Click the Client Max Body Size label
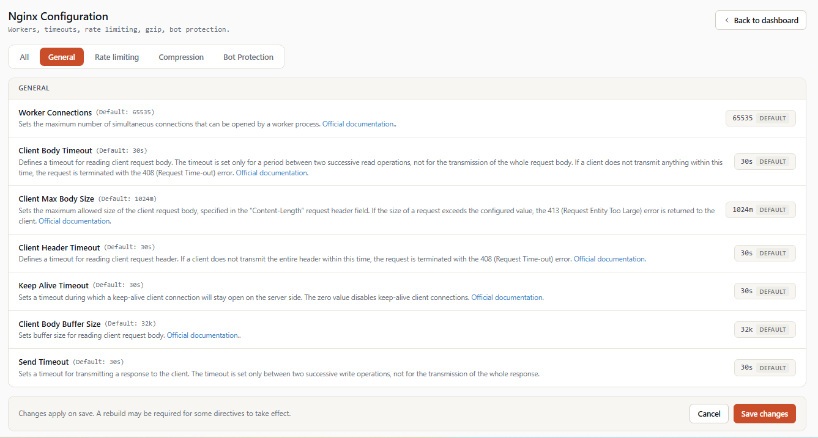Screen dimensions: 818x438 (x=56, y=199)
